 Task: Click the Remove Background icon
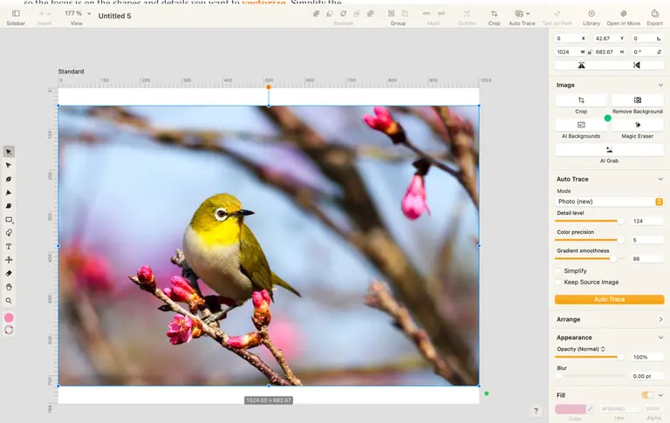[637, 100]
